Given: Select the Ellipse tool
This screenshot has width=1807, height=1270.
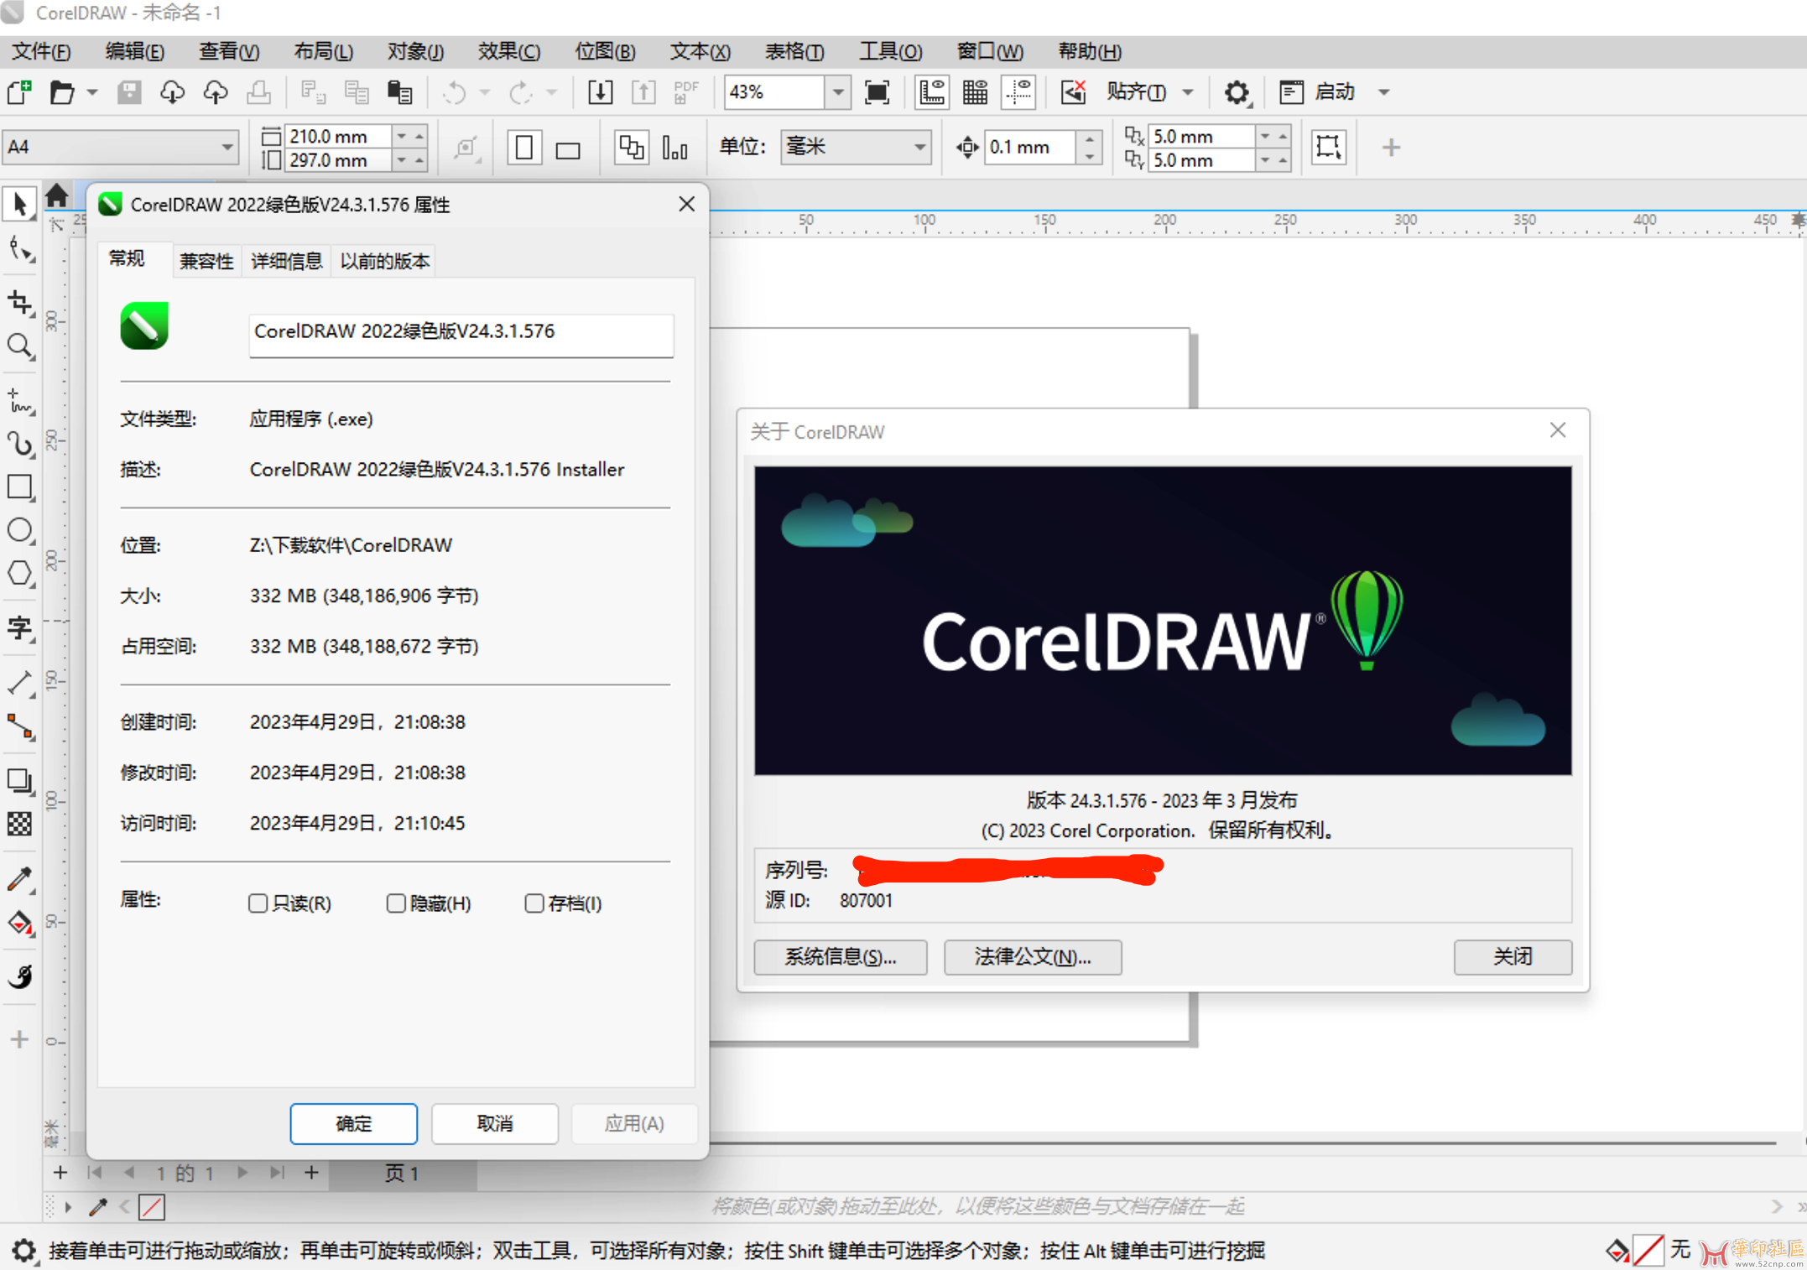Looking at the screenshot, I should (x=19, y=530).
